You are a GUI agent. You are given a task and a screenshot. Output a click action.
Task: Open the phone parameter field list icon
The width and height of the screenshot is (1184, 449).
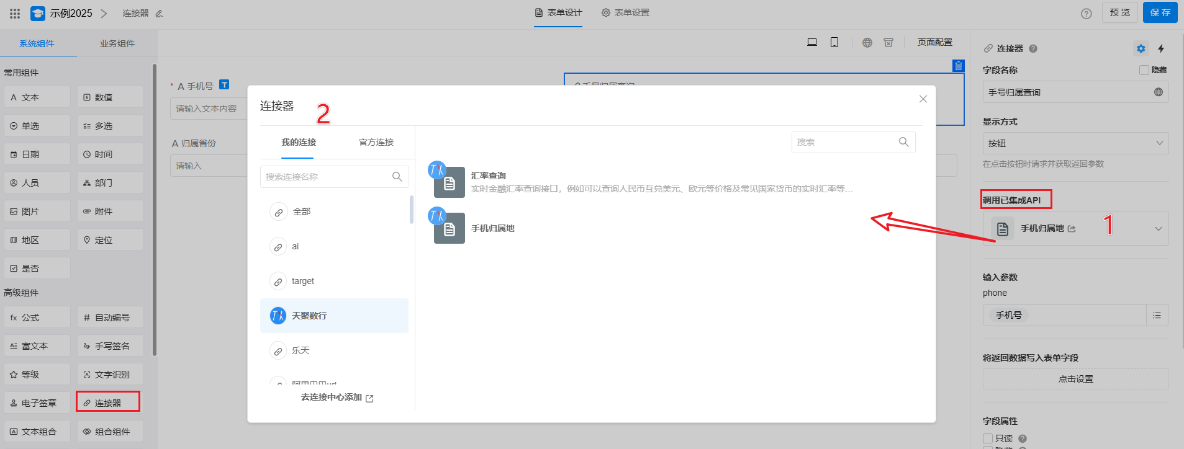(x=1157, y=315)
